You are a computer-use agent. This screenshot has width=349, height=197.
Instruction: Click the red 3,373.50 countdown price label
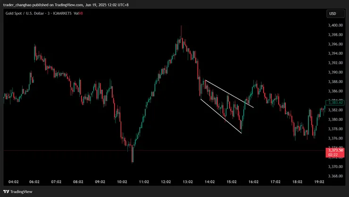click(335, 153)
